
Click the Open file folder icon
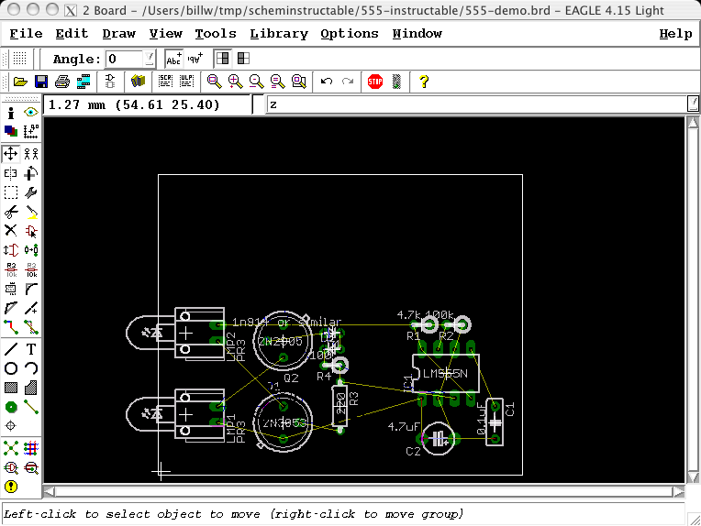20,82
